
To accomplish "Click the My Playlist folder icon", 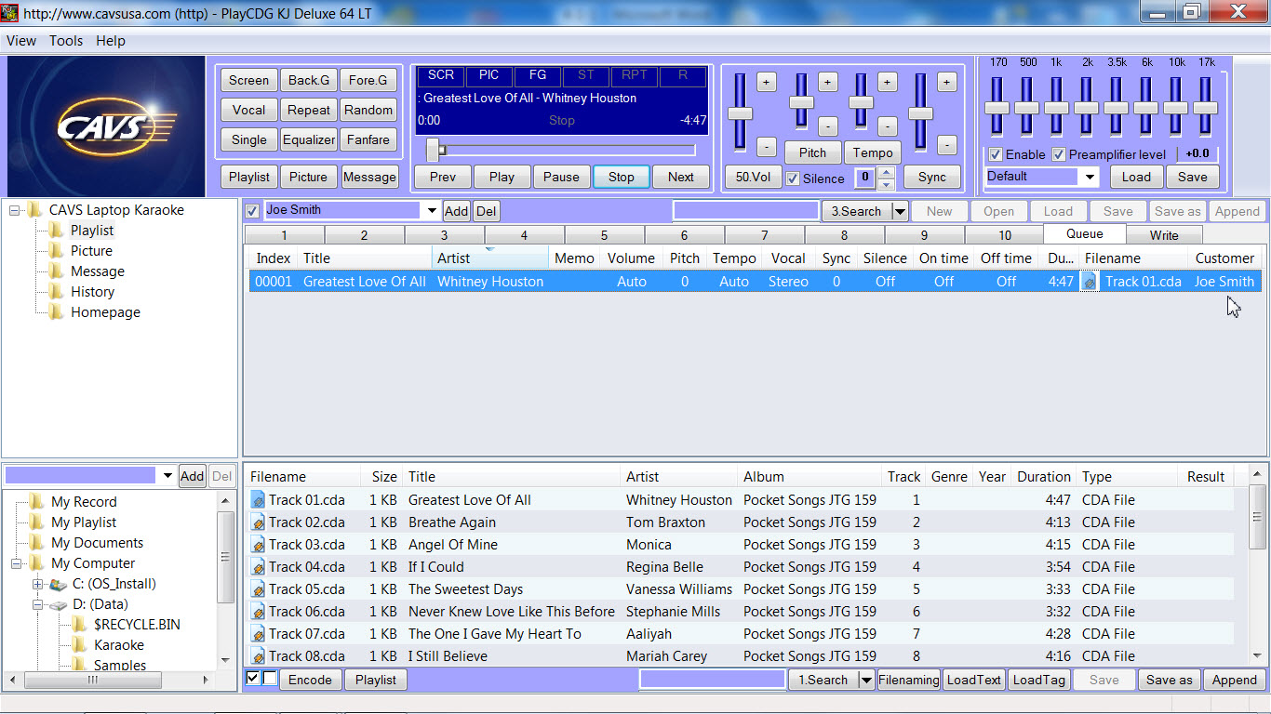I will 37,522.
